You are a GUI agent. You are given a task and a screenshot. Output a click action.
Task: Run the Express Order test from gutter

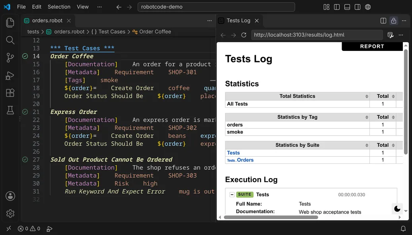tap(25, 112)
